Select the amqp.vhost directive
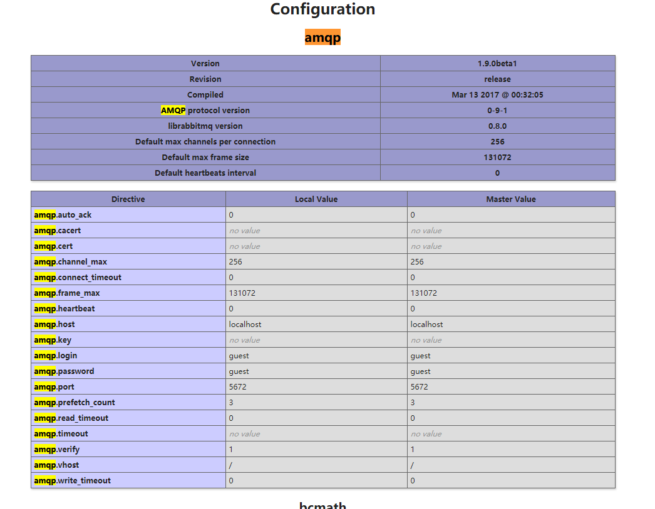 click(56, 465)
